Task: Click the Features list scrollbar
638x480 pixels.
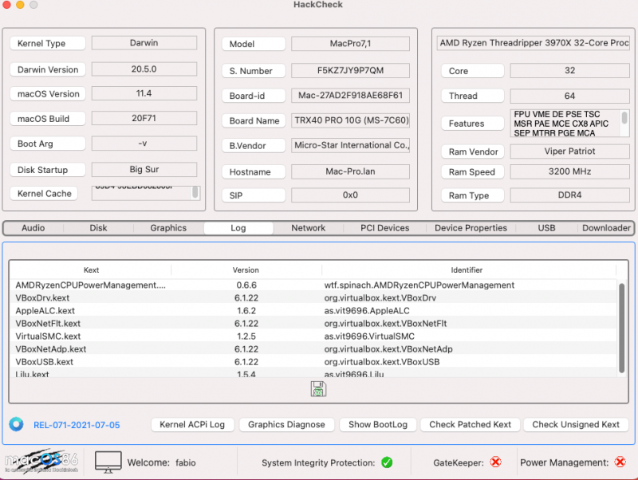Action: click(624, 119)
